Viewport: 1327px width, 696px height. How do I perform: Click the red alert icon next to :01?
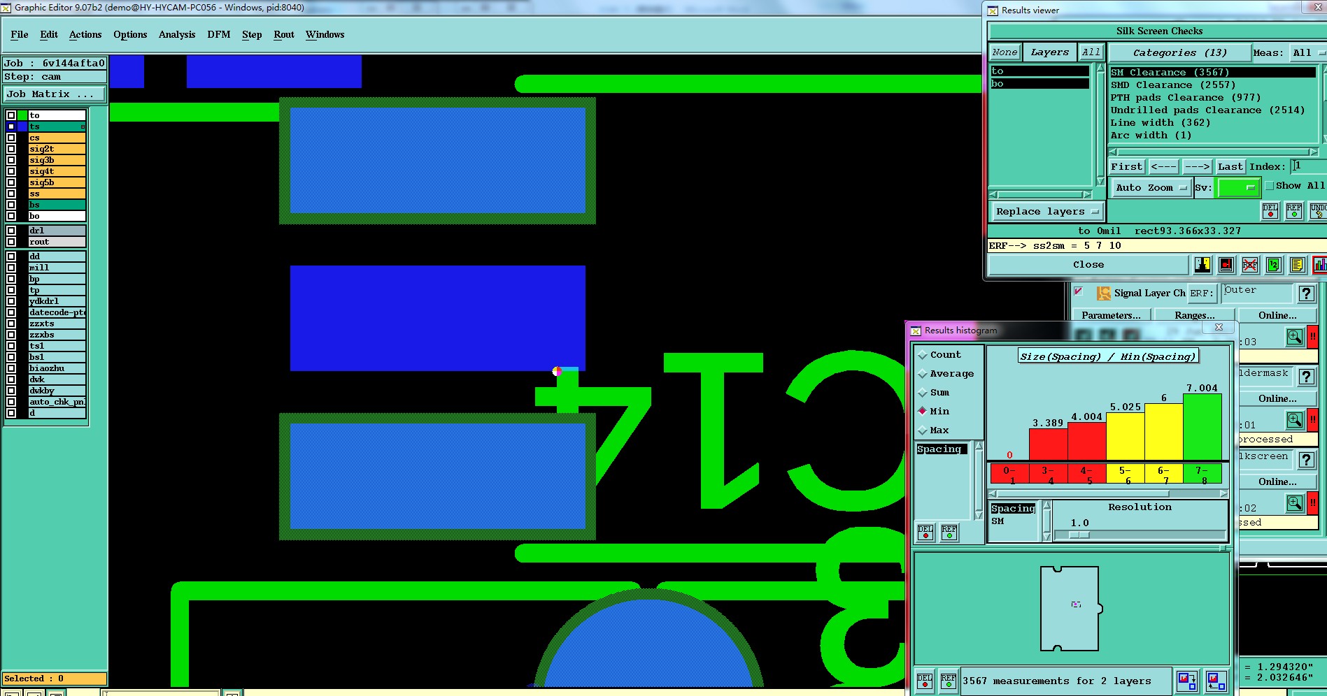click(1313, 420)
